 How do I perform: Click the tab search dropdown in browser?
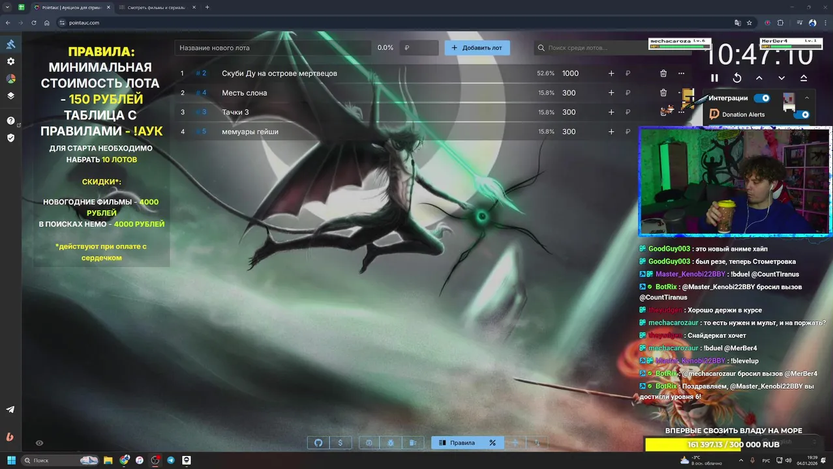click(x=7, y=7)
